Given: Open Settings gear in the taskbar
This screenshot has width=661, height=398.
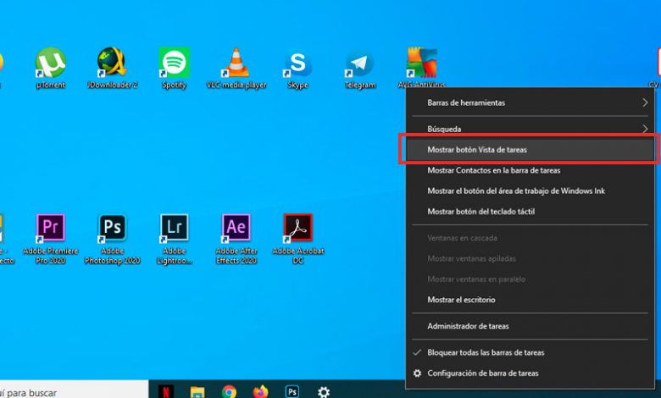Looking at the screenshot, I should pyautogui.click(x=324, y=392).
